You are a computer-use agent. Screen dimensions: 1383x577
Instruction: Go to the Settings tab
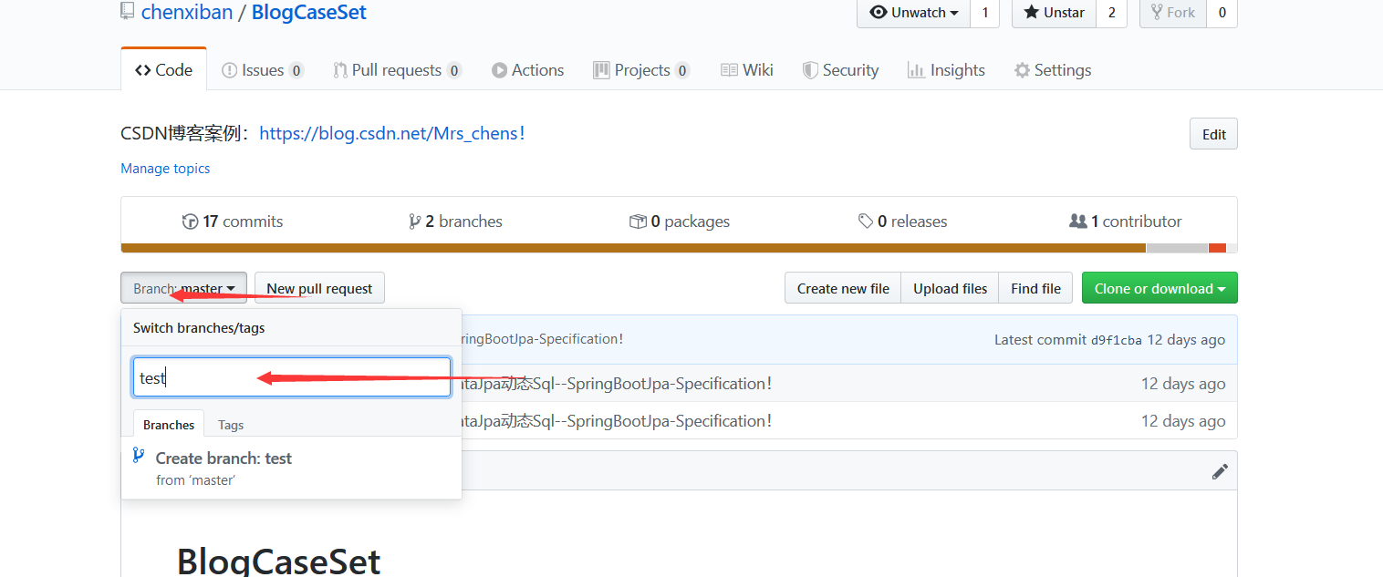(x=1053, y=70)
